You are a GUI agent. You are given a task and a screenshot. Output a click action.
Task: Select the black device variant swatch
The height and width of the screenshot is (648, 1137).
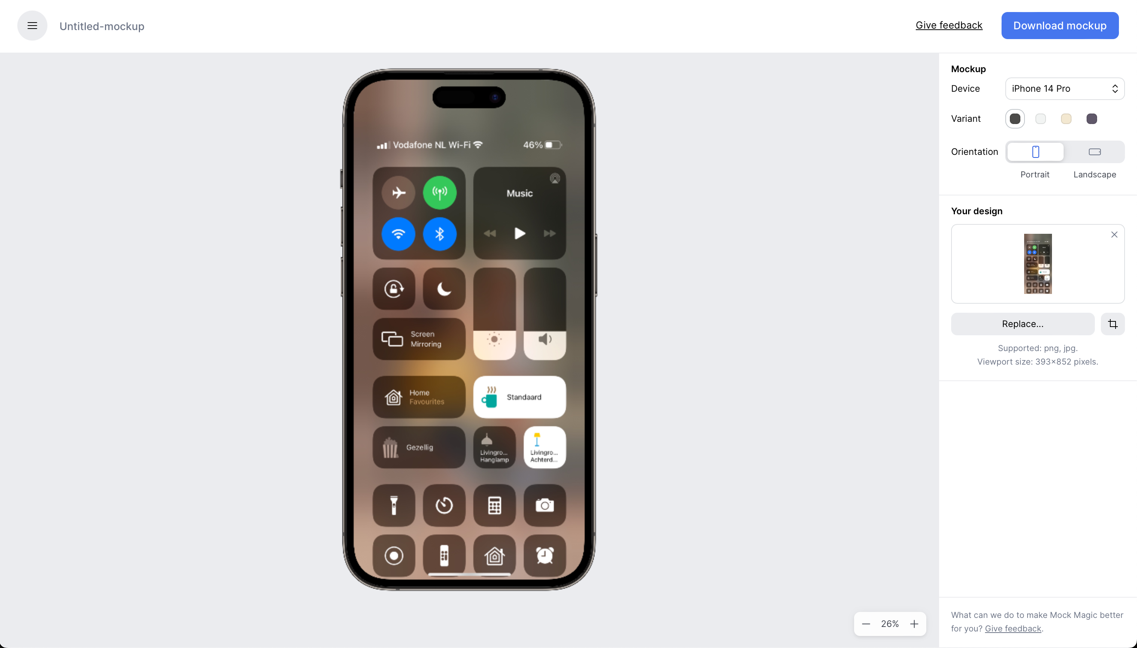coord(1014,118)
